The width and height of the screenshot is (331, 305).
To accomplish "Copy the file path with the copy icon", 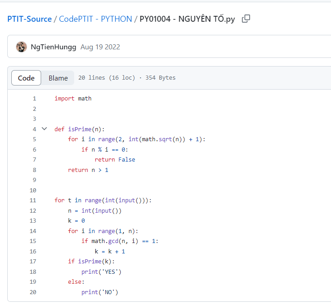I will click(246, 19).
